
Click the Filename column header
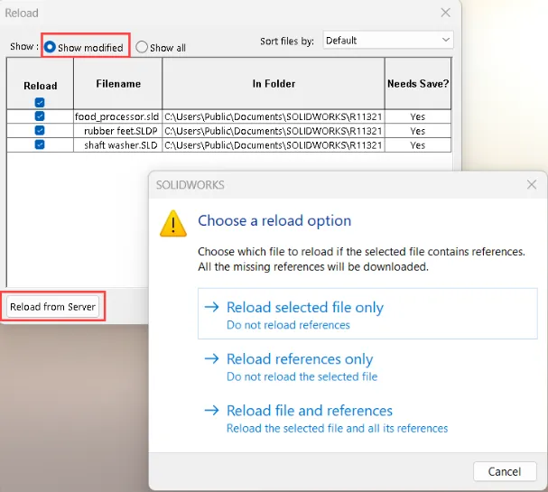pyautogui.click(x=118, y=84)
